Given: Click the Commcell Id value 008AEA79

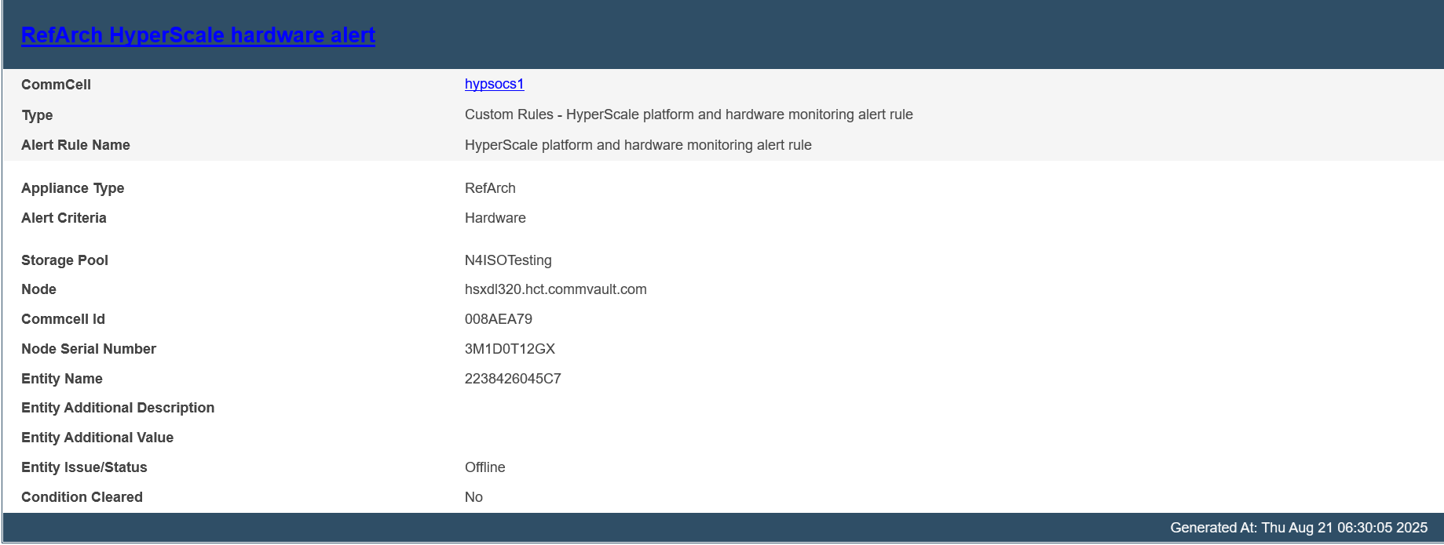Looking at the screenshot, I should [498, 319].
